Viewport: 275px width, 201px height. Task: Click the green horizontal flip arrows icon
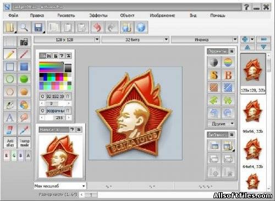coord(214,100)
